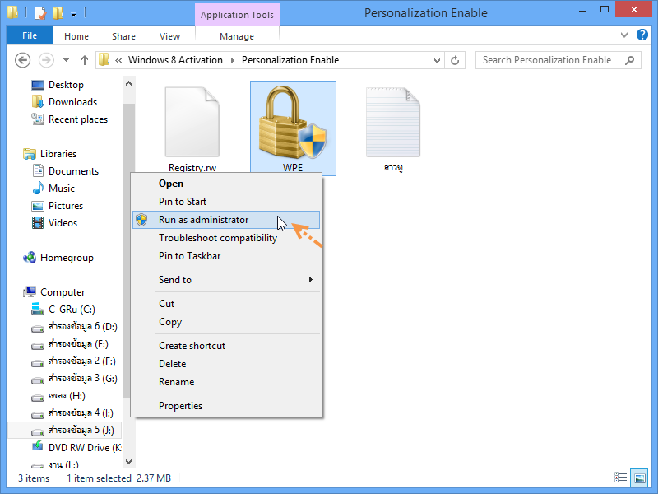Switch to details view icon in status bar
The image size is (658, 494).
(621, 478)
